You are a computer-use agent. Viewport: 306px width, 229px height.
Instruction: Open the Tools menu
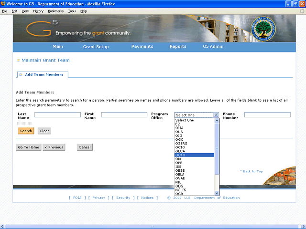(x=72, y=11)
